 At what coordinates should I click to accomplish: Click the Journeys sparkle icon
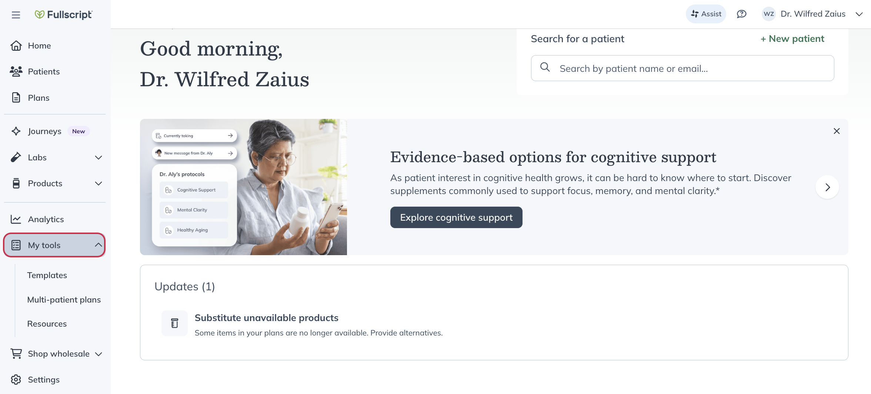16,131
